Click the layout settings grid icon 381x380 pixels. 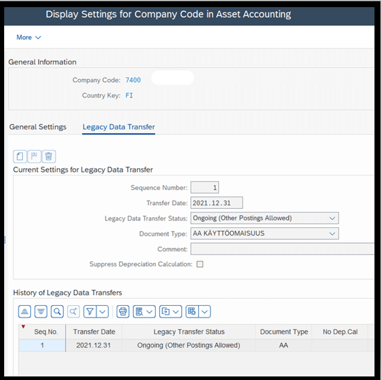coord(192,312)
